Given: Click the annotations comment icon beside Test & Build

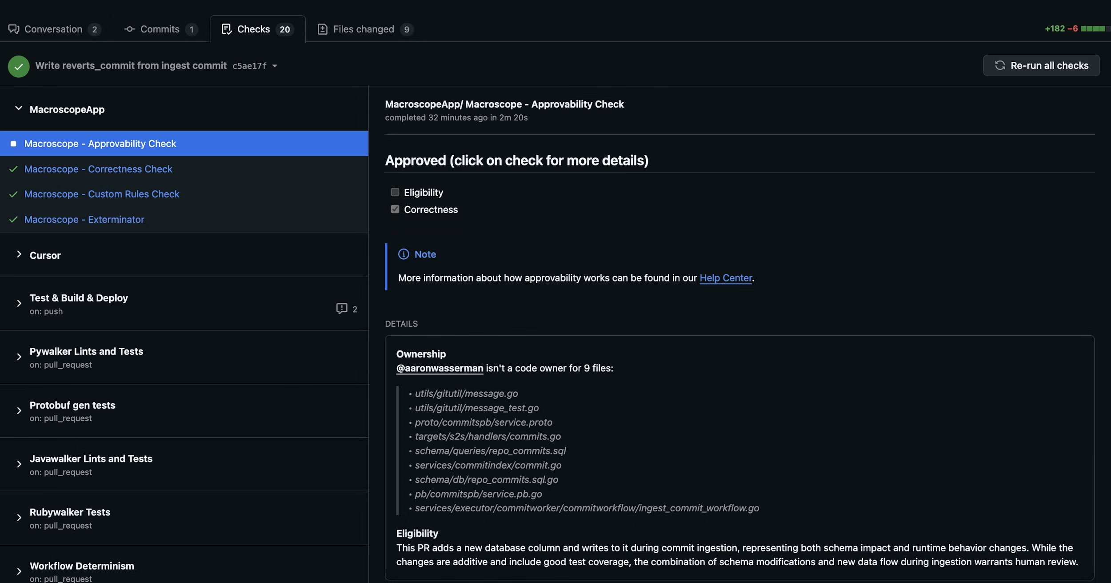Looking at the screenshot, I should [341, 309].
